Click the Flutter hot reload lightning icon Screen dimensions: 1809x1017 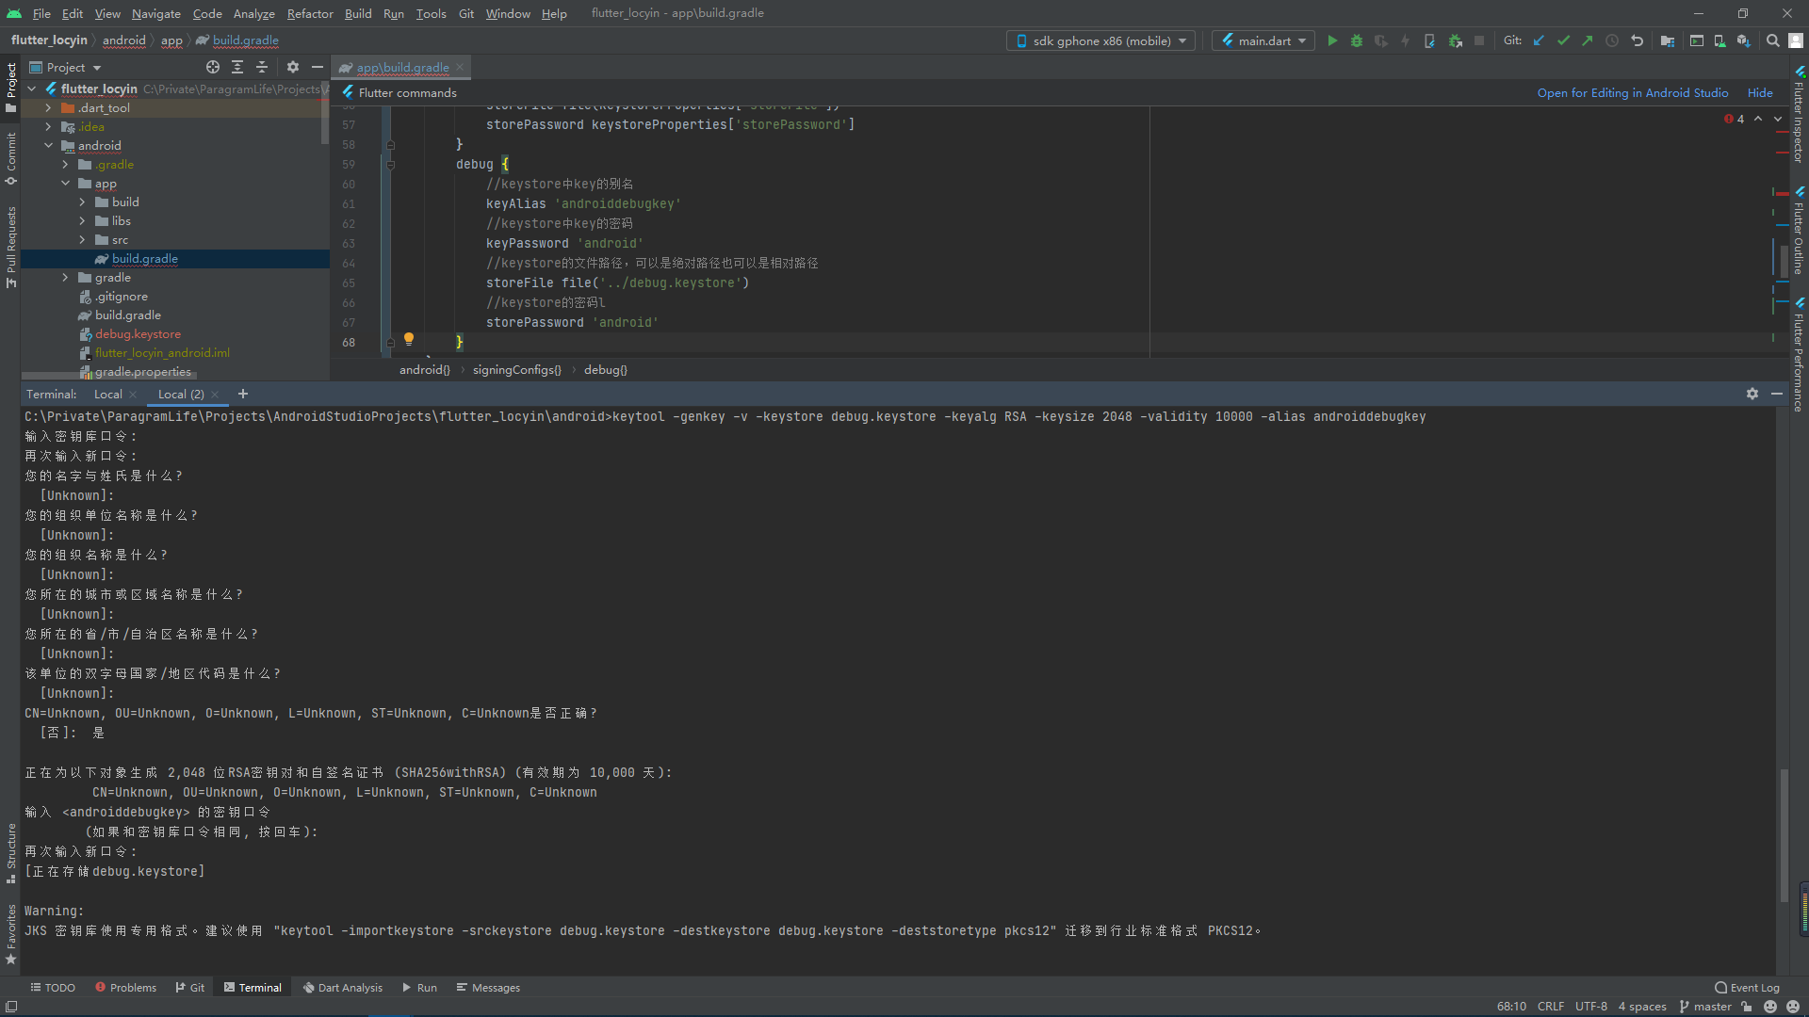point(1406,40)
